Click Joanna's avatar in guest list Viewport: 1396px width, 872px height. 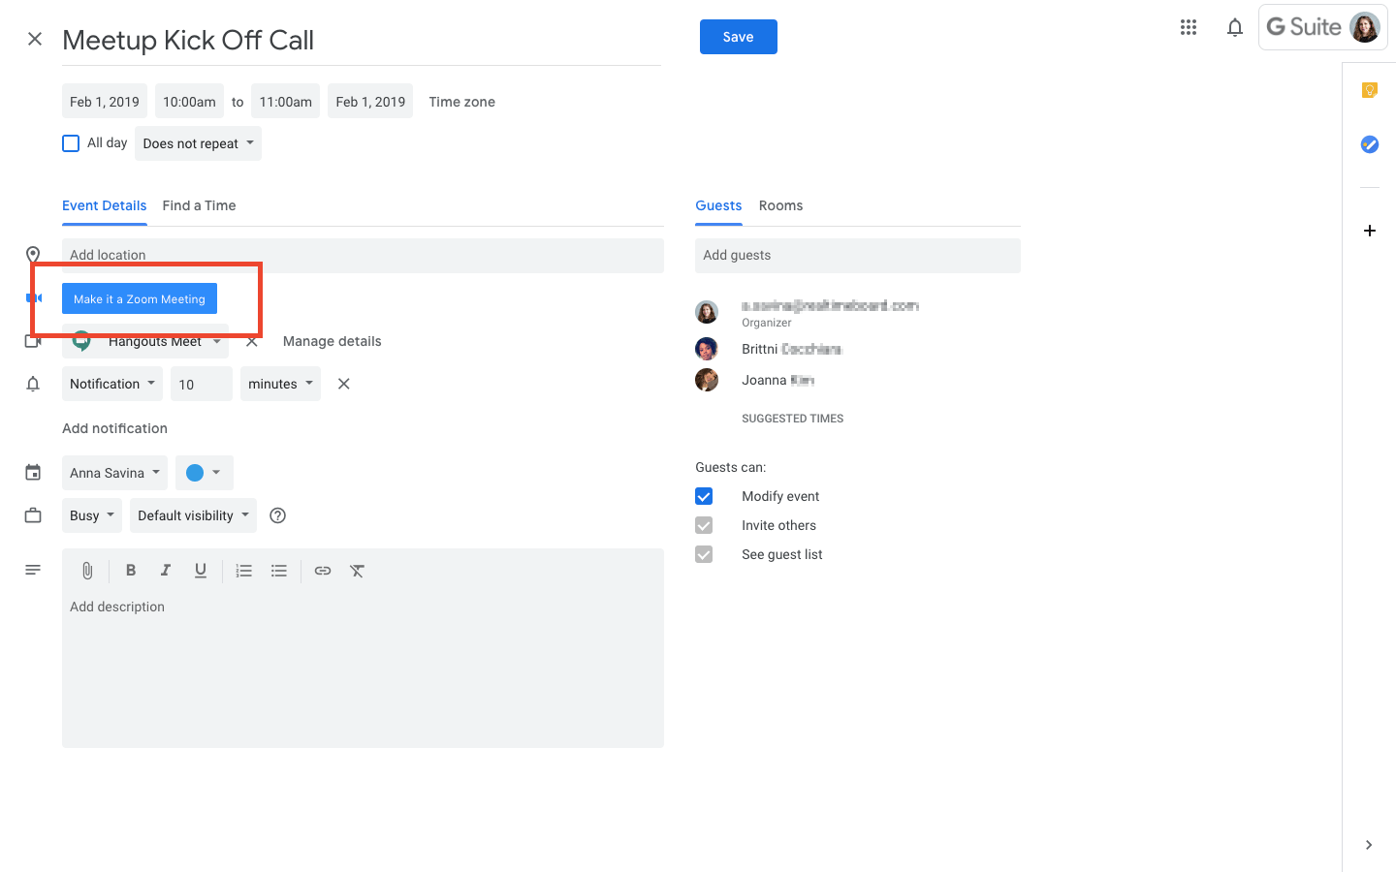click(707, 380)
